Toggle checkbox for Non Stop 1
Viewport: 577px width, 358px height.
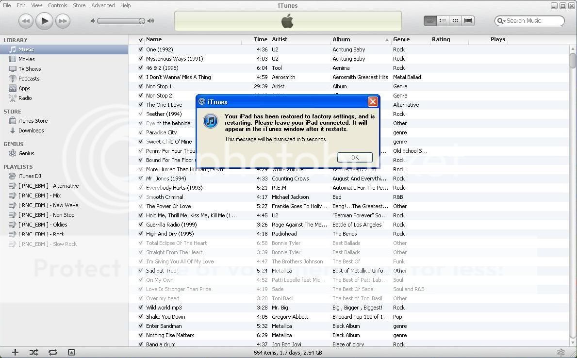(x=141, y=86)
